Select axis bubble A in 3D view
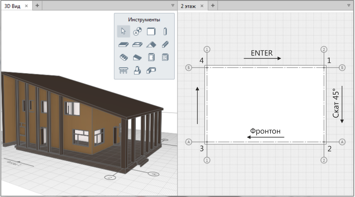 153,174
